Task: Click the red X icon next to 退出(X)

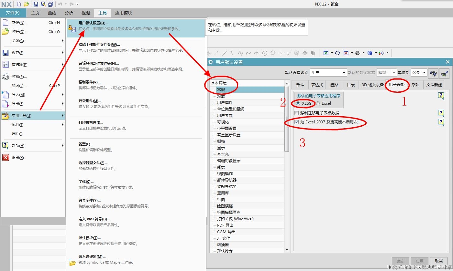Action: (6, 158)
